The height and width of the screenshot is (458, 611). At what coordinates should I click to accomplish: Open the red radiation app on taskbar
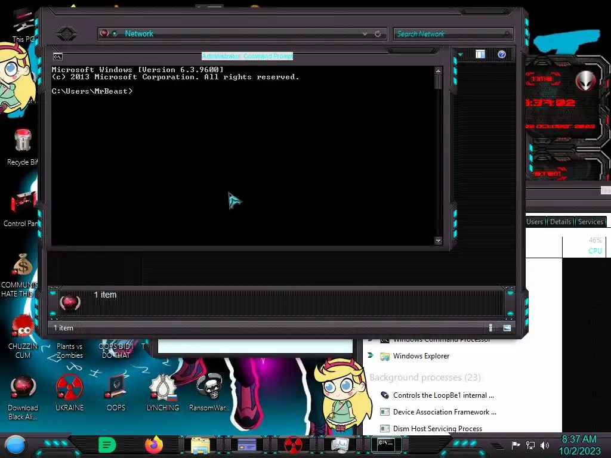point(293,445)
